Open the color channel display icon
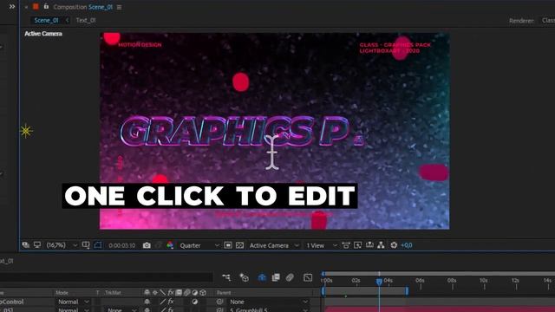The image size is (555, 312). pos(170,245)
